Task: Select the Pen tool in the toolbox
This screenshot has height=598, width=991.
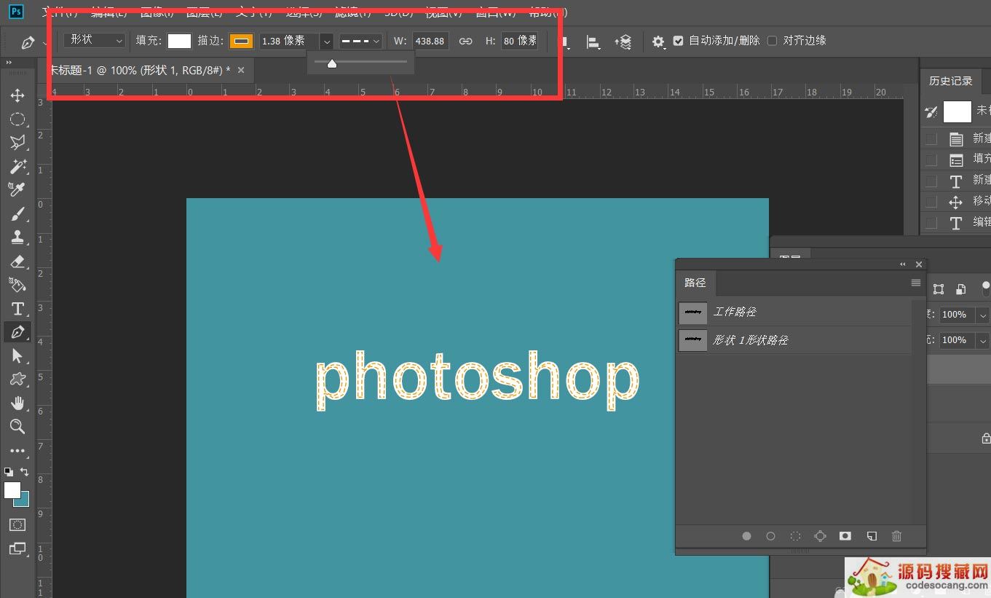Action: point(17,332)
